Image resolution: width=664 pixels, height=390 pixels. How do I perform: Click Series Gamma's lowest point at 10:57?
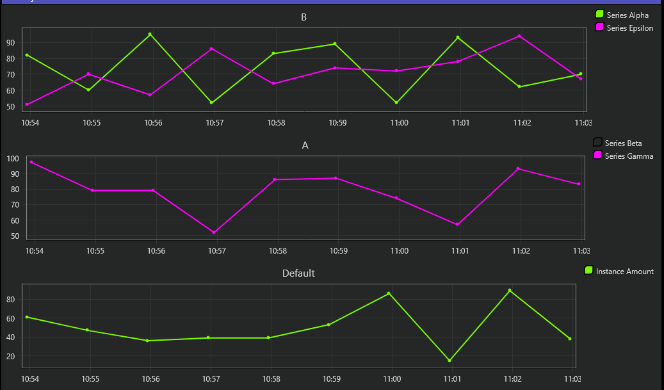tap(214, 232)
